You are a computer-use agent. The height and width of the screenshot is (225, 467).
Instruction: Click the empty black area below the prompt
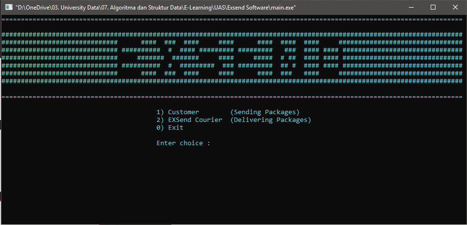click(x=232, y=189)
